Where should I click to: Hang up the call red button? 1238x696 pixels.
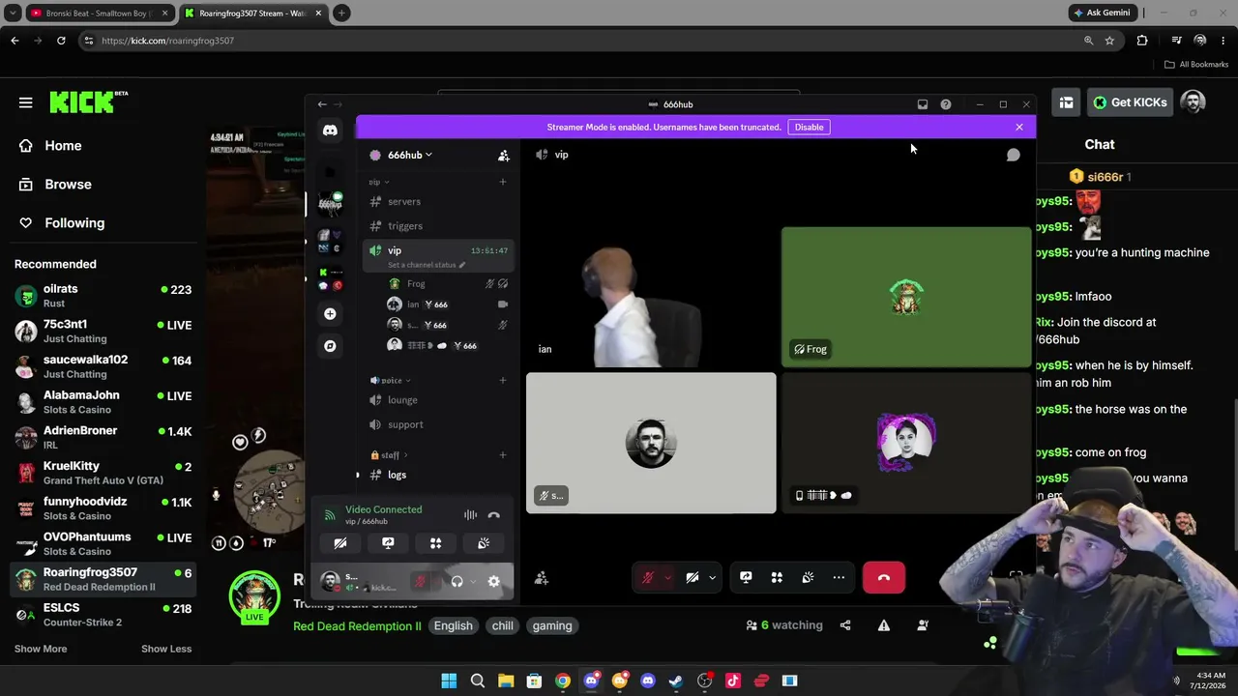point(883,577)
